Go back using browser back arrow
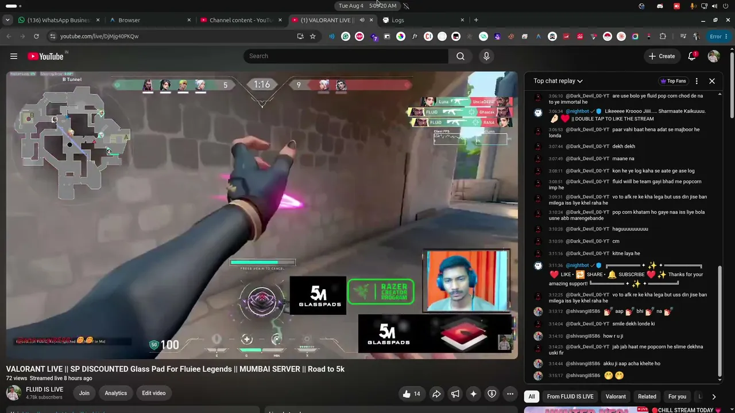Screen dimensions: 735x413 (x=9, y=36)
